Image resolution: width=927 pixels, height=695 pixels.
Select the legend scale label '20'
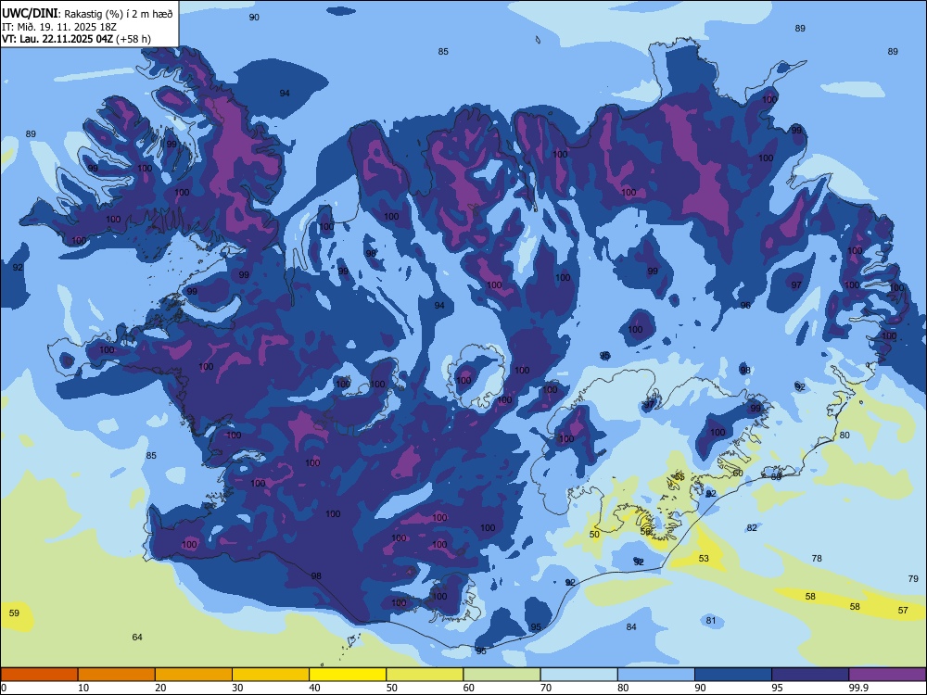pyautogui.click(x=160, y=688)
